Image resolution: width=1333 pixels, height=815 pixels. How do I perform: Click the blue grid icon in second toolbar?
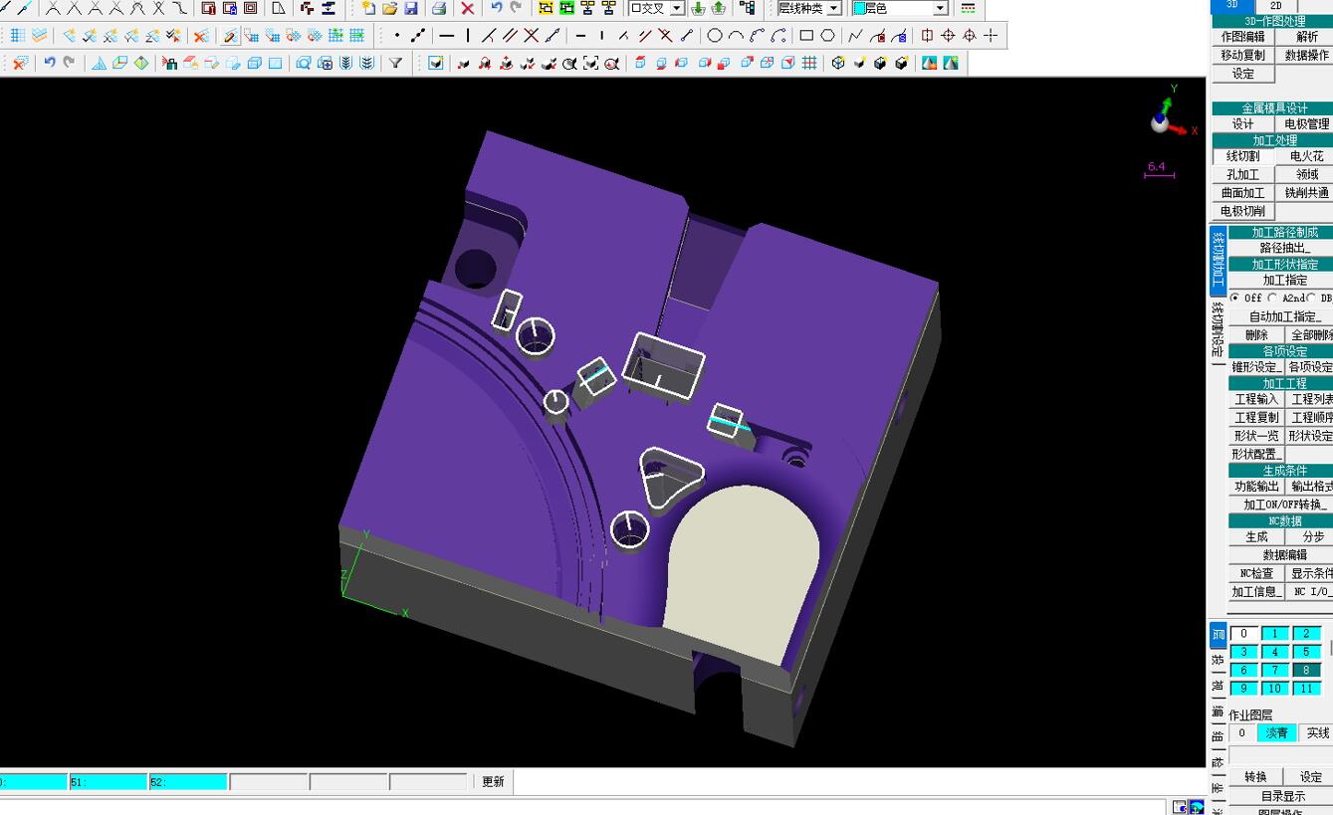point(17,36)
